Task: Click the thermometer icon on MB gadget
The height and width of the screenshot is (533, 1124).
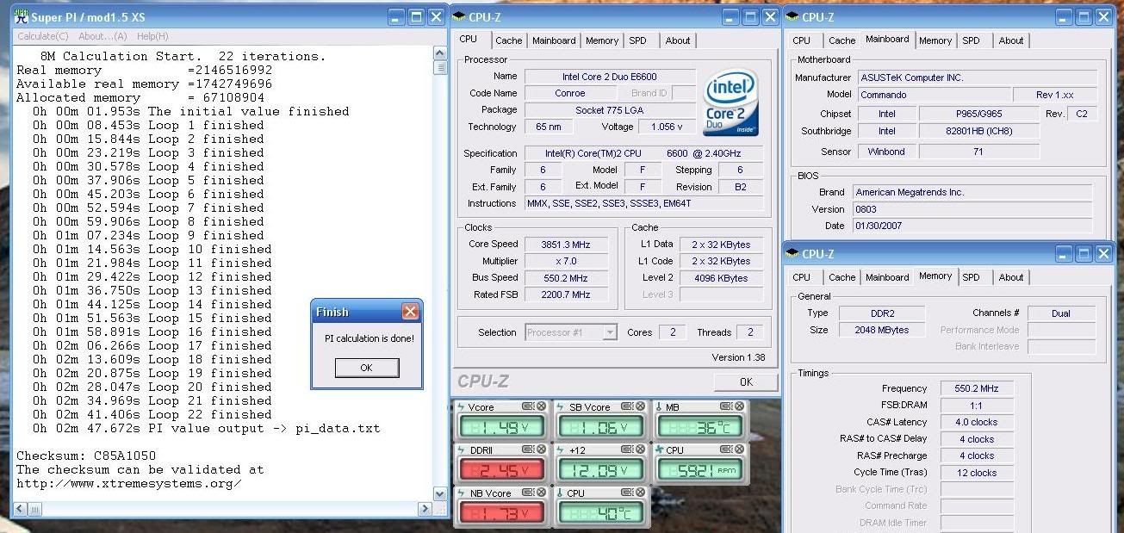Action: (660, 406)
